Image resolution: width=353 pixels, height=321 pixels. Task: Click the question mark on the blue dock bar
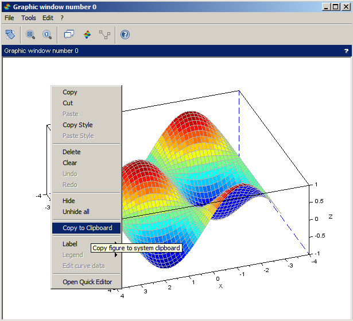346,51
